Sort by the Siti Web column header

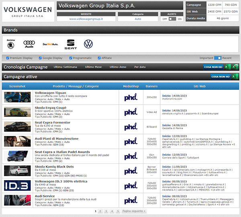pyautogui.click(x=199, y=86)
